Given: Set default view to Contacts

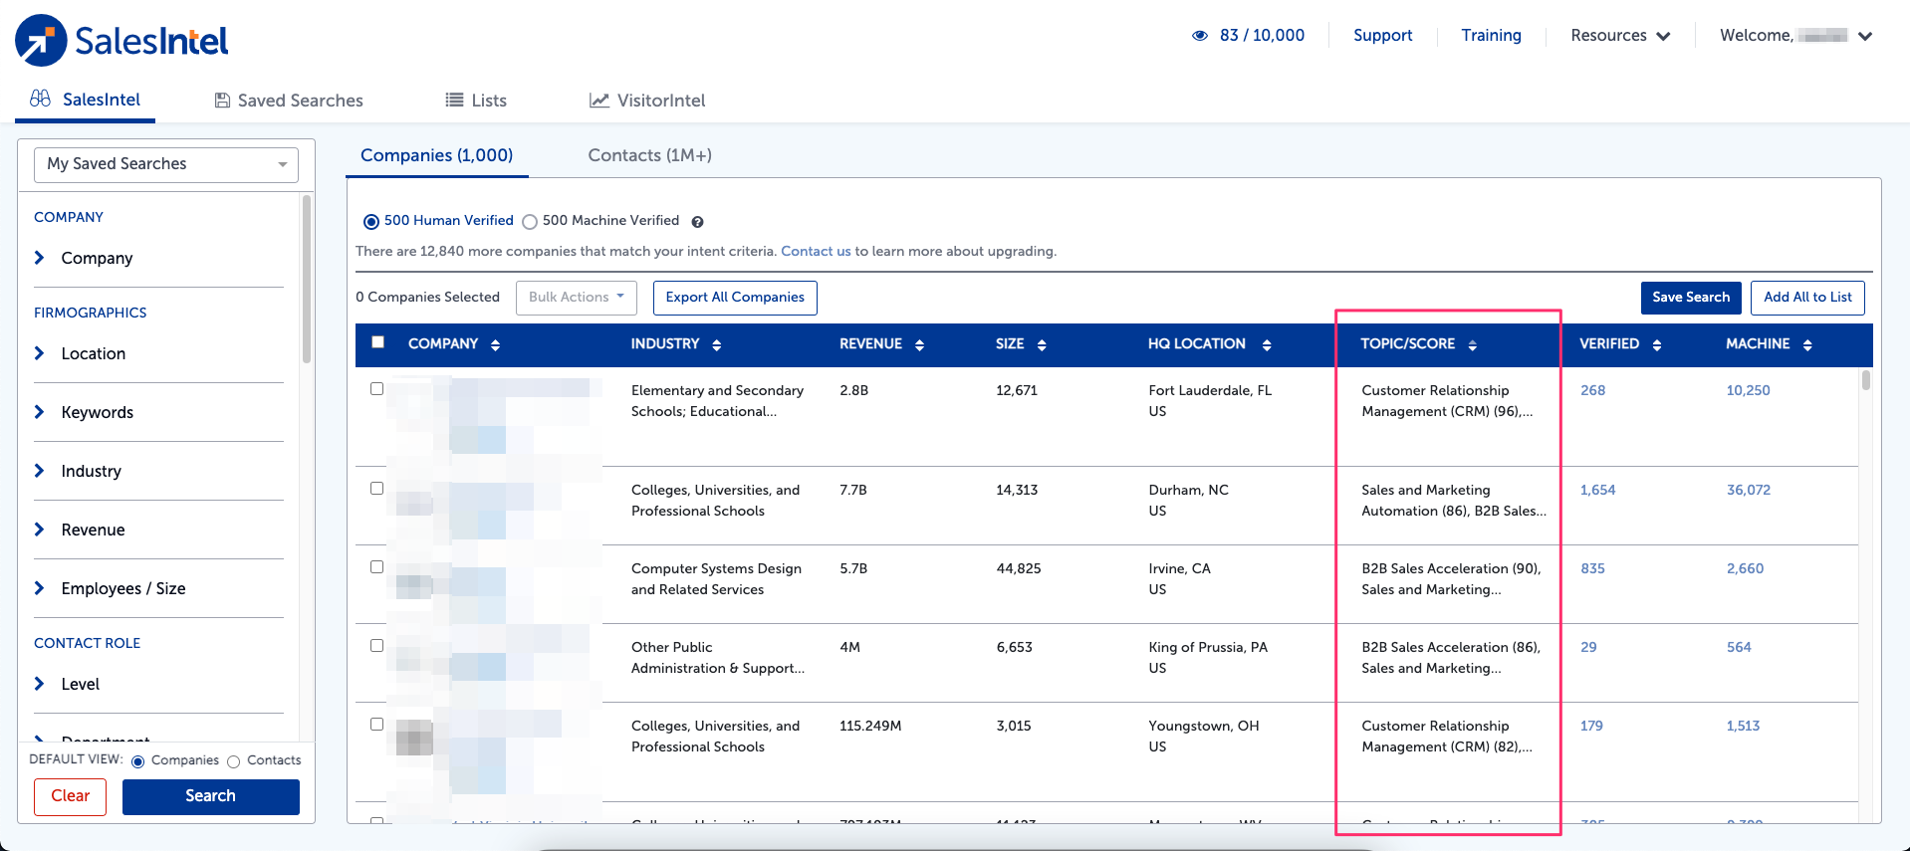Looking at the screenshot, I should click(x=234, y=761).
